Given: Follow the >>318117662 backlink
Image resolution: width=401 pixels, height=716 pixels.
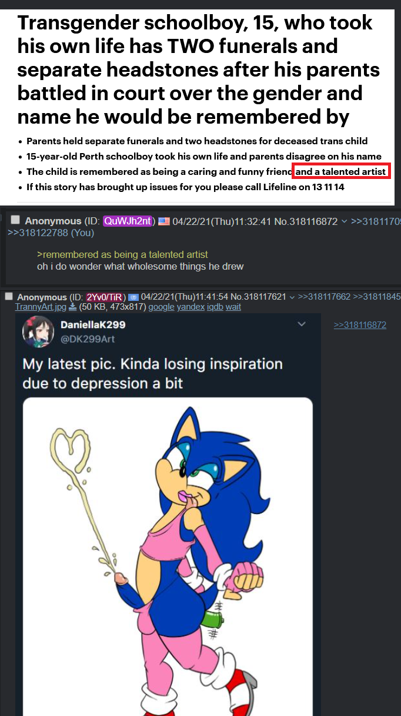Looking at the screenshot, I should click(323, 297).
